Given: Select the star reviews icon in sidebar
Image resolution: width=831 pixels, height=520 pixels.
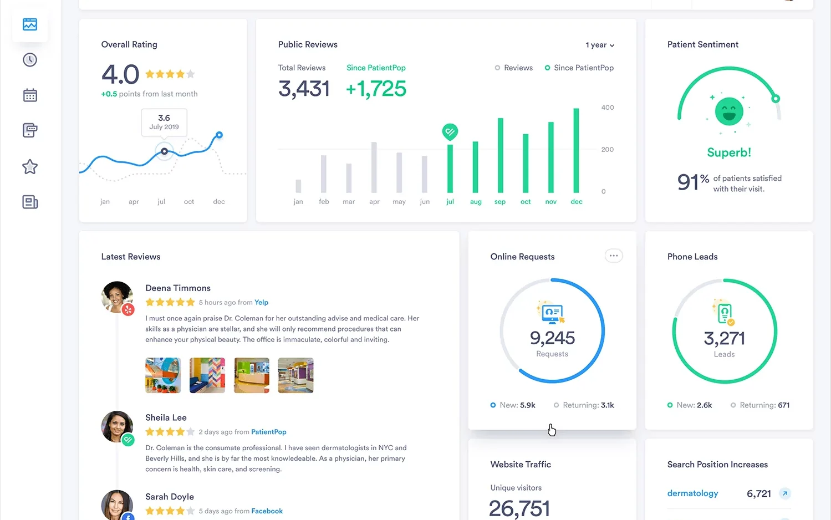Looking at the screenshot, I should coord(30,167).
